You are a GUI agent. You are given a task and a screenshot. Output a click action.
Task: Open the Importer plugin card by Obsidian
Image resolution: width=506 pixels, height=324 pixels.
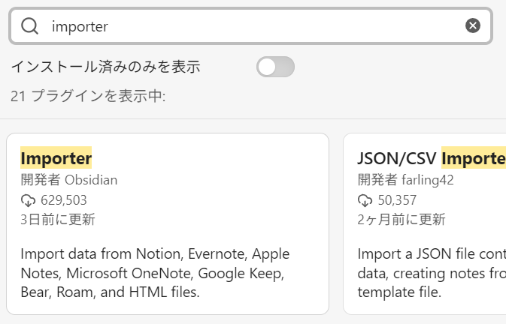[168, 223]
